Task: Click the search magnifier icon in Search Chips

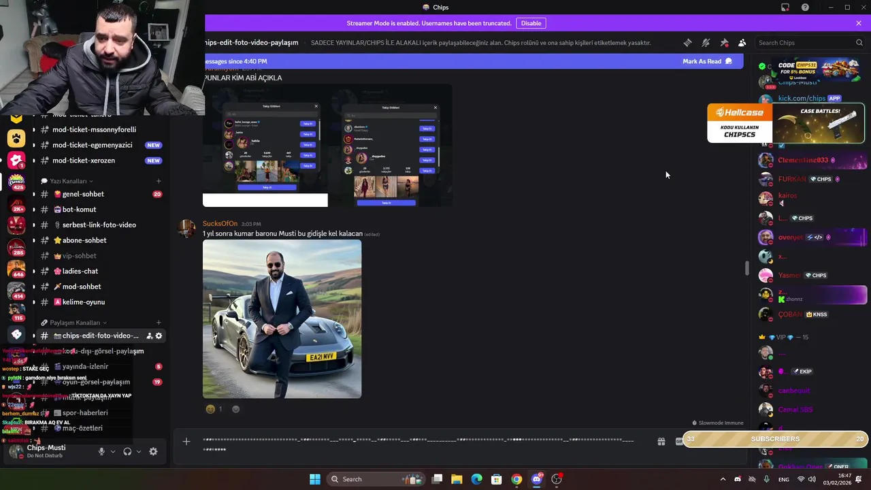Action: [859, 42]
